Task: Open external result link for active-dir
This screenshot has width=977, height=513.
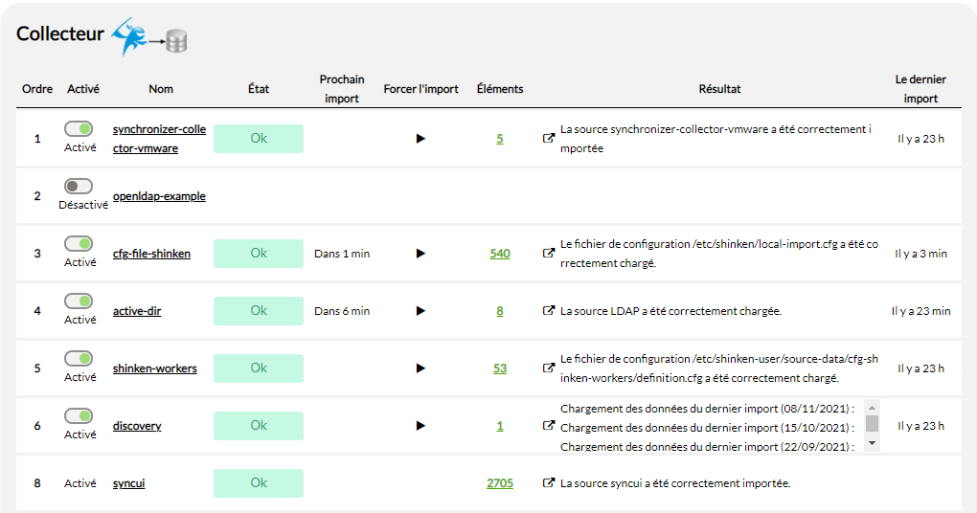Action: click(x=549, y=311)
